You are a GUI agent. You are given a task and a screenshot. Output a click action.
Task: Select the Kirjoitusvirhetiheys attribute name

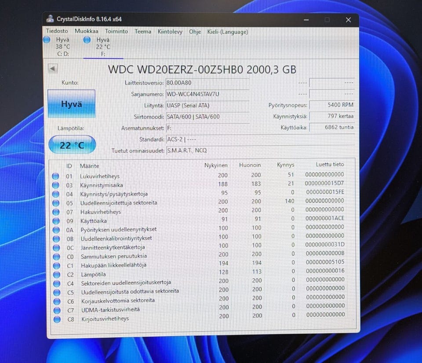tap(105, 319)
